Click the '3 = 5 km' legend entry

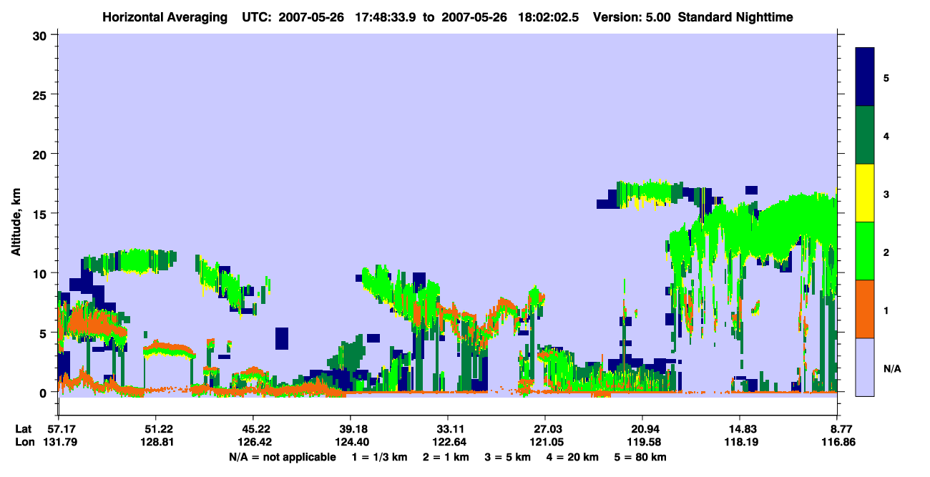tap(509, 457)
